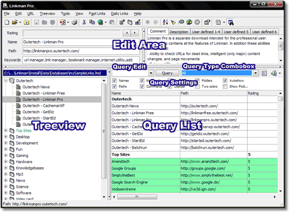Enable the Show Fold... checkbox
The width and height of the screenshot is (290, 213).
(x=225, y=86)
